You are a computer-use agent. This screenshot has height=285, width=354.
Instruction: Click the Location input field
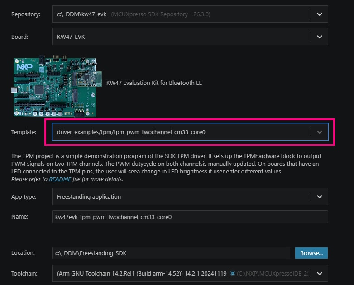(x=171, y=253)
